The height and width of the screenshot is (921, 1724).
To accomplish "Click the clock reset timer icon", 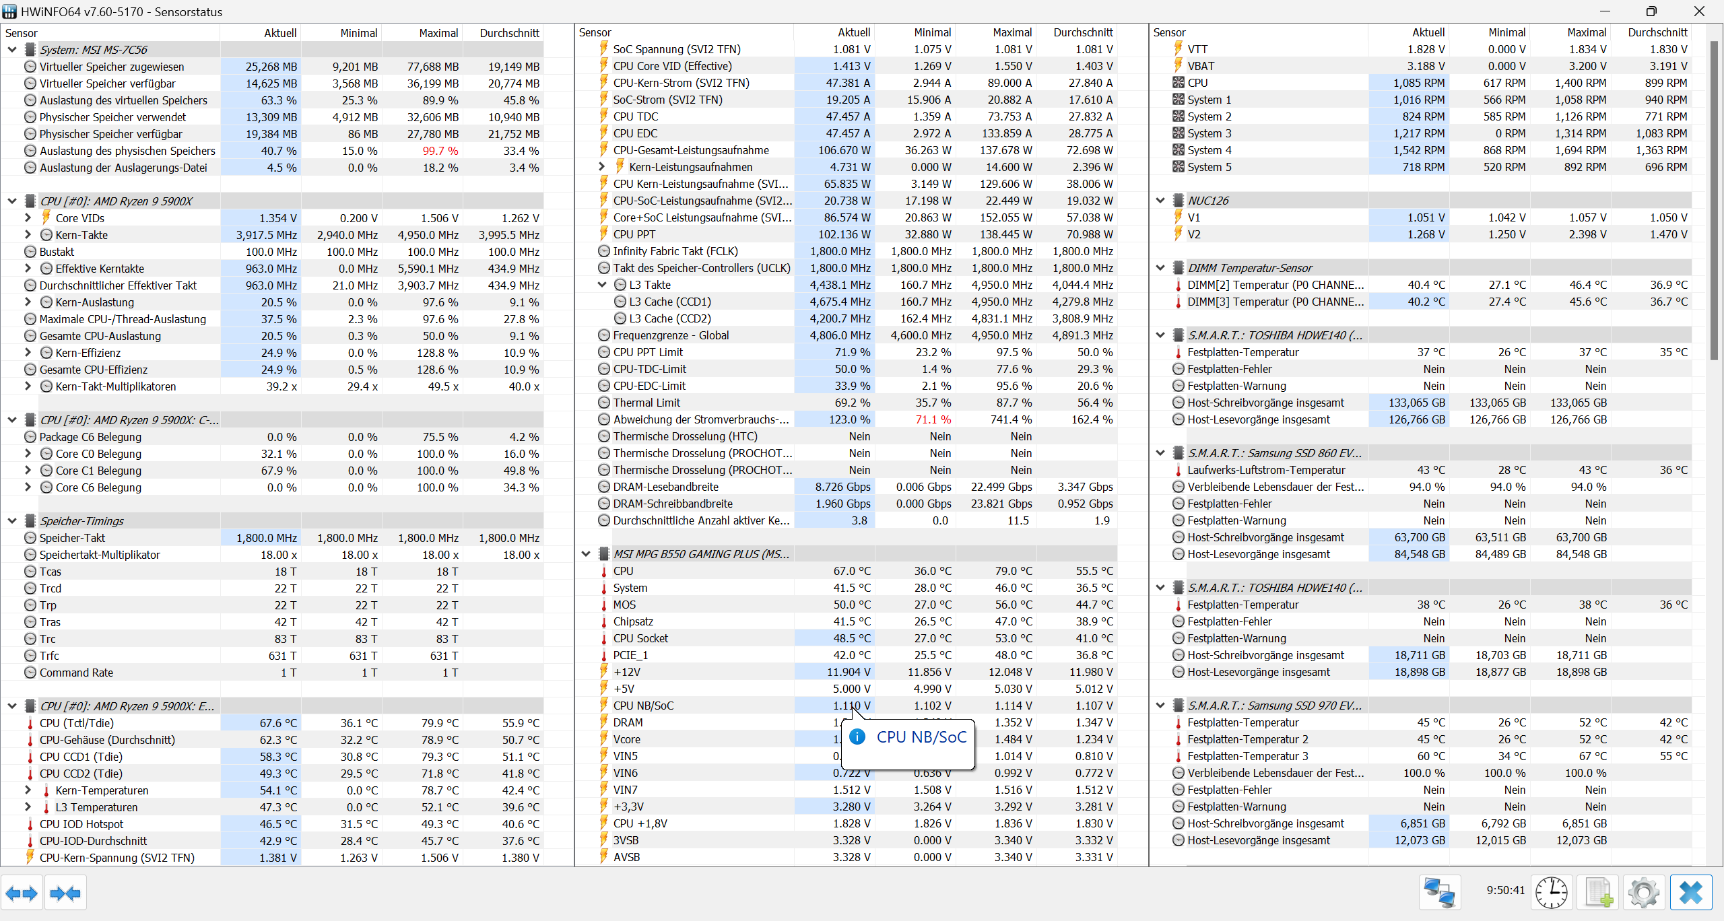I will 1552,893.
